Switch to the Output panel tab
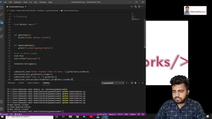 pos(21,83)
